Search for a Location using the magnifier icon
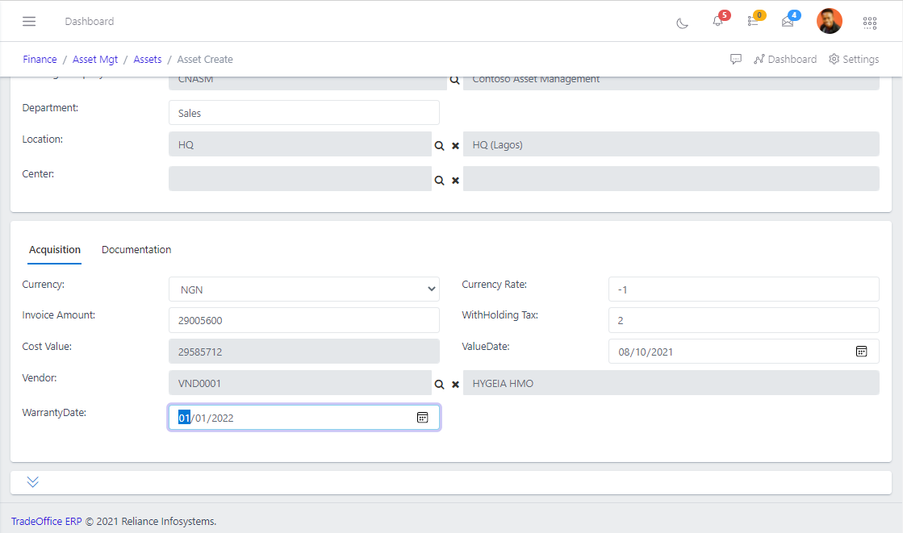Viewport: 903px width, 533px height. (438, 146)
